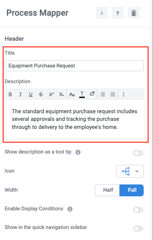The image size is (153, 240).
Task: Toggle Enable Display Conditions switch
Action: click(x=139, y=210)
